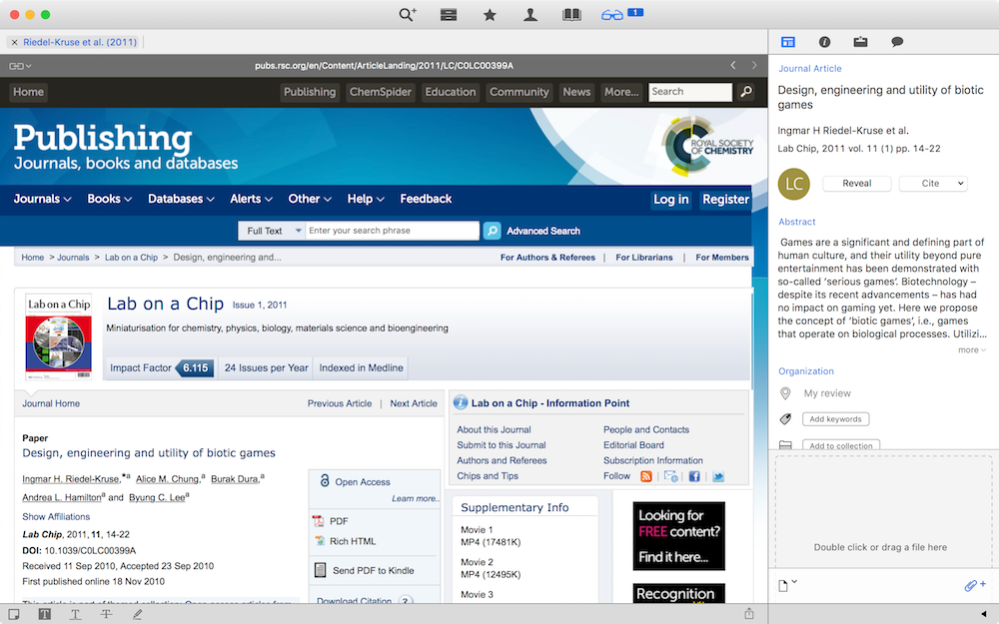This screenshot has width=999, height=624.
Task: Click the keyword tag icon
Action: (x=785, y=419)
